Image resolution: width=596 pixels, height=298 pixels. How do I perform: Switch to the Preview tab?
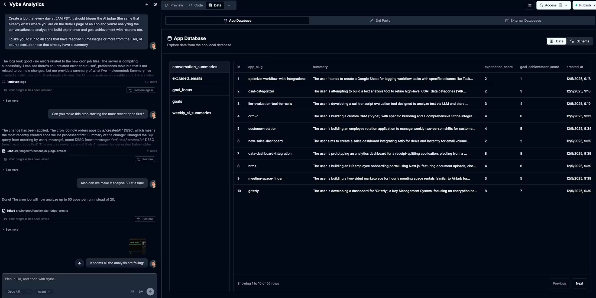pyautogui.click(x=174, y=5)
